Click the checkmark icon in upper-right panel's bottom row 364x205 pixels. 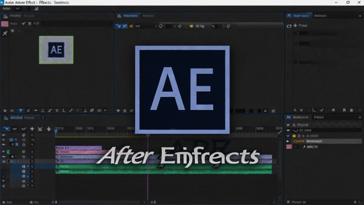pos(322,110)
